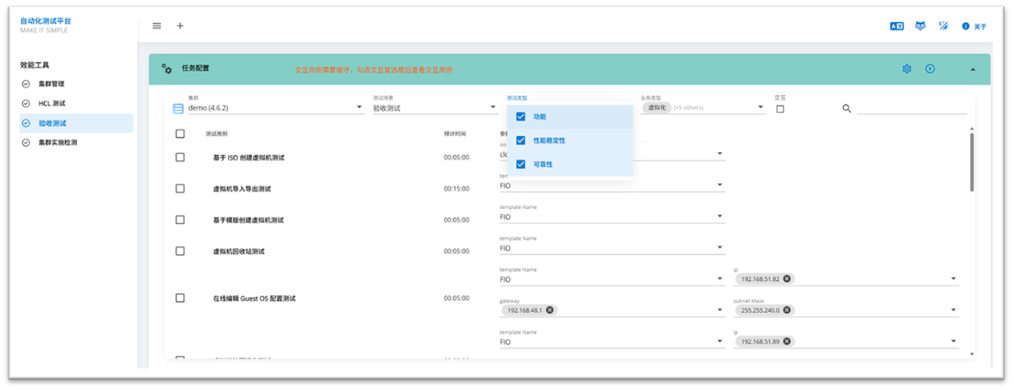Collapse the 任务配置 panel
The width and height of the screenshot is (1013, 390).
click(973, 69)
